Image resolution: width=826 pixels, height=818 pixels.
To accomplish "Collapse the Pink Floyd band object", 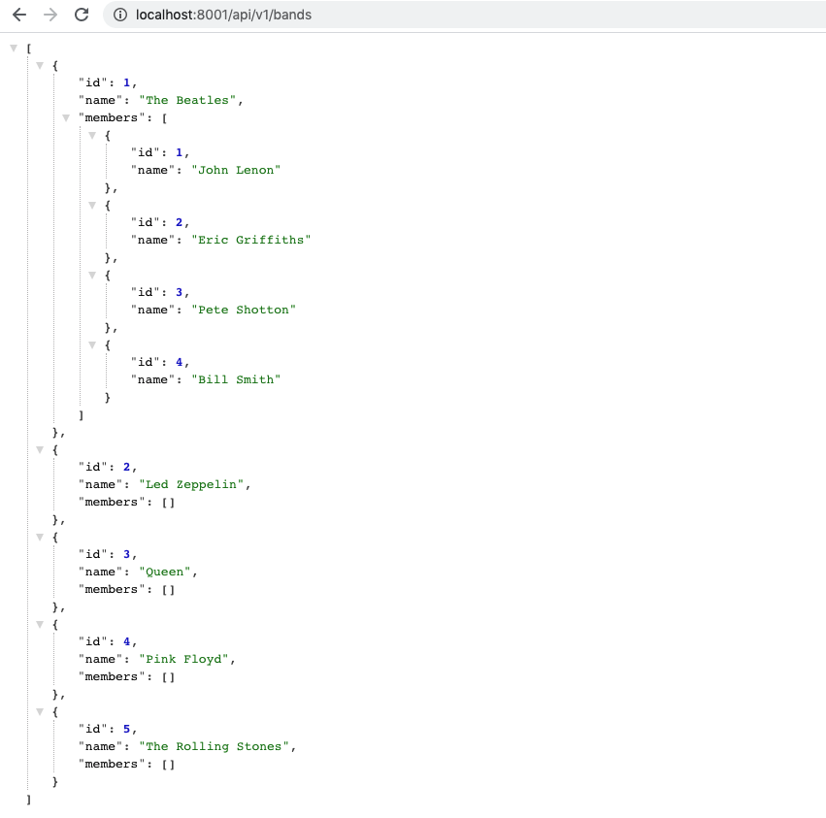I will 40,624.
